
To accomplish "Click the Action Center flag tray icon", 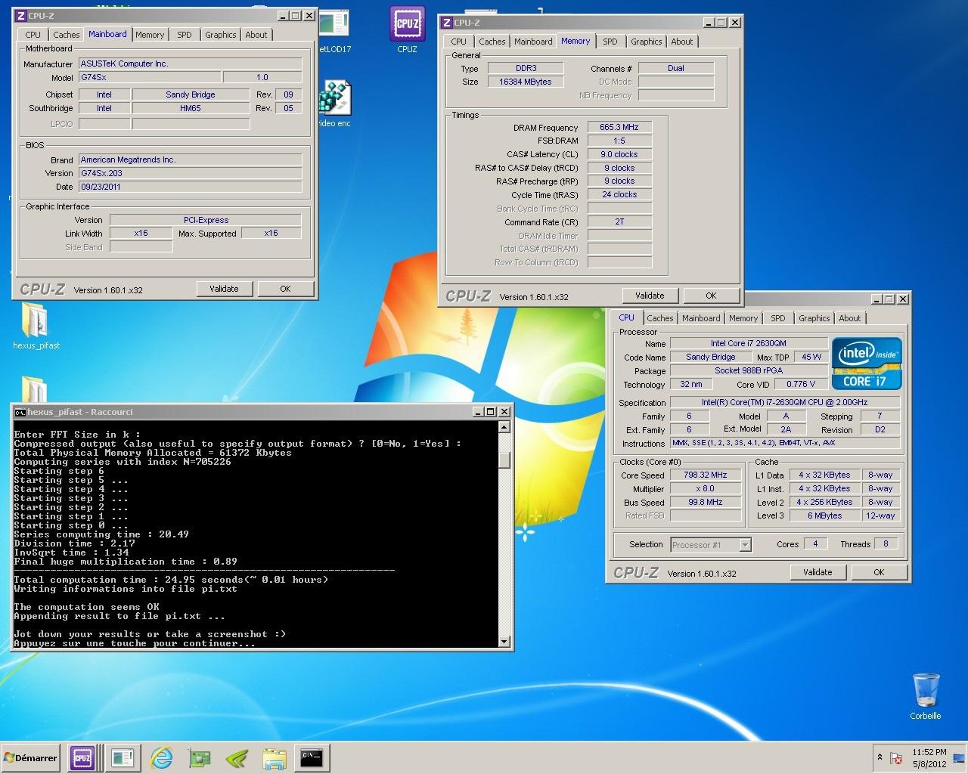I will [x=897, y=758].
